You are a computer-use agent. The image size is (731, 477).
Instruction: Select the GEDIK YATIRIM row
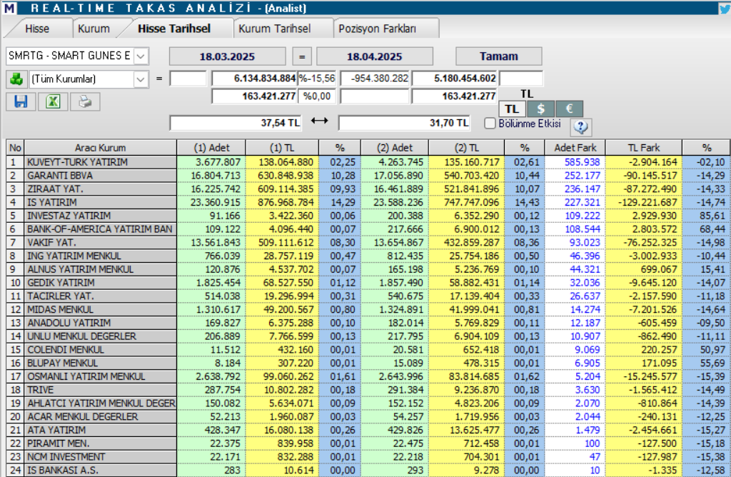click(368, 283)
